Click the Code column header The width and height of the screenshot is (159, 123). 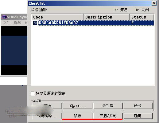pyautogui.click(x=57, y=17)
